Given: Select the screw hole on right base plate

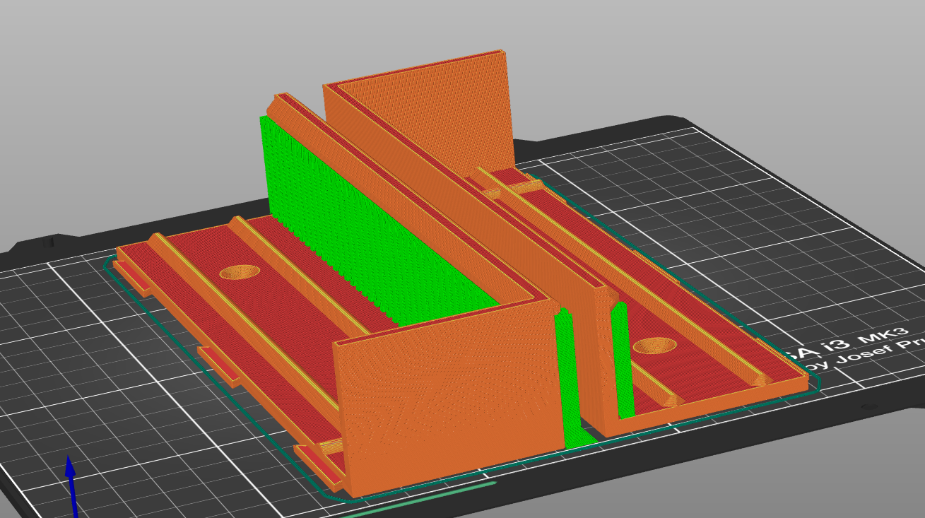Looking at the screenshot, I should [x=654, y=346].
